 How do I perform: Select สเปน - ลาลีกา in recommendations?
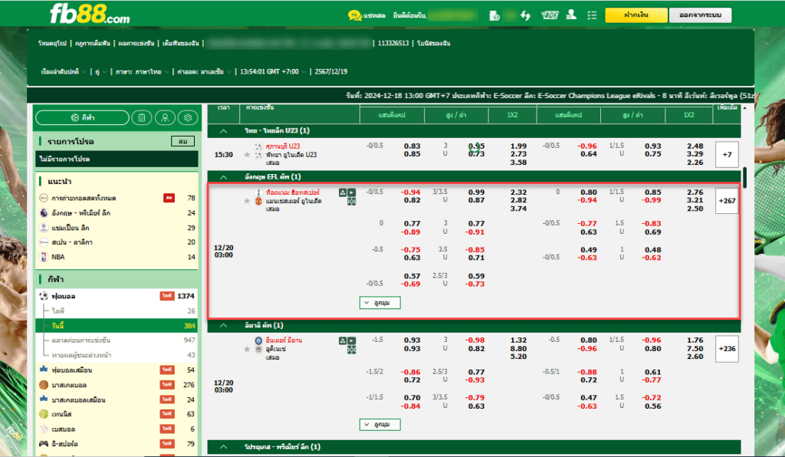pyautogui.click(x=117, y=242)
